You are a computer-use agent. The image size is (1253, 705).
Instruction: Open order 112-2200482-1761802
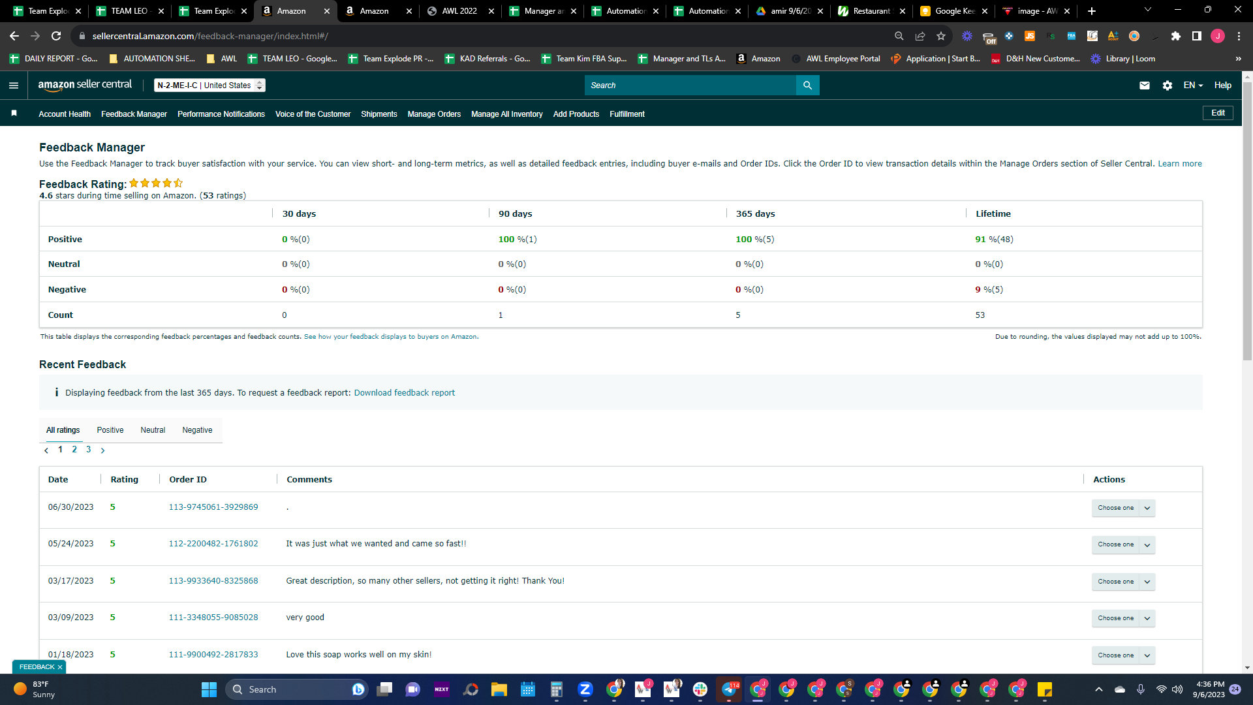tap(213, 544)
